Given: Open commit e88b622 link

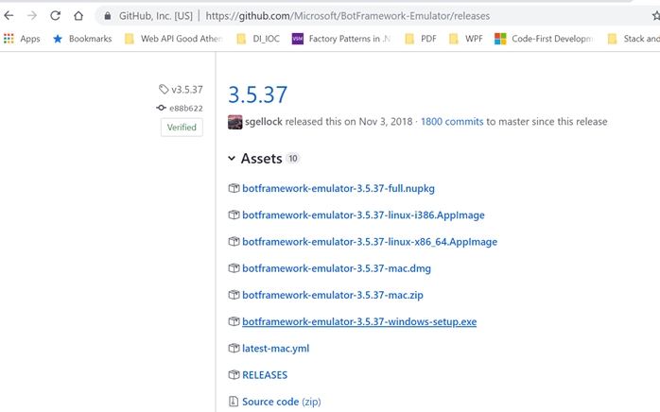Looking at the screenshot, I should (186, 108).
